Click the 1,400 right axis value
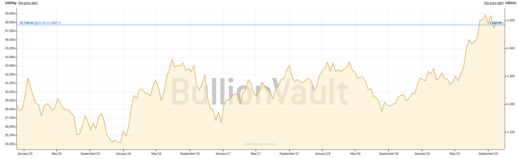This screenshot has height=159, width=518. (x=511, y=48)
